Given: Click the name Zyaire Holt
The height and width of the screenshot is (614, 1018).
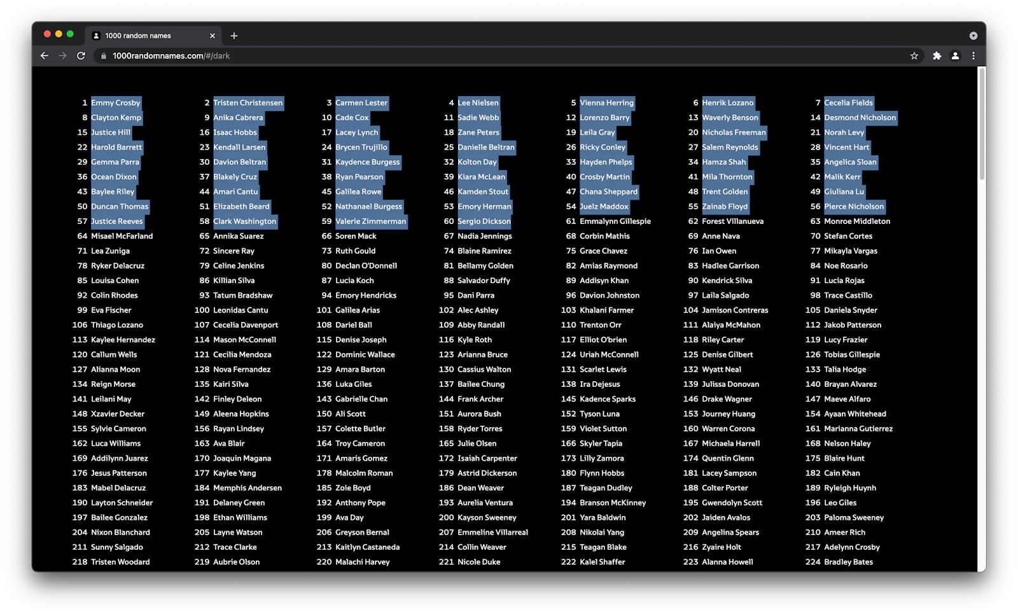Looking at the screenshot, I should click(722, 547).
